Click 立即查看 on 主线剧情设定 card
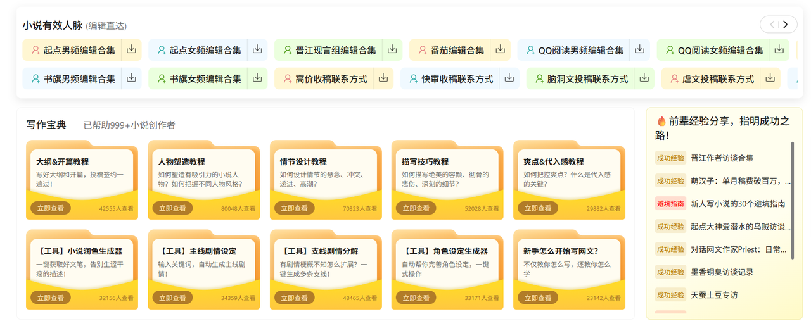The image size is (811, 326). (172, 298)
